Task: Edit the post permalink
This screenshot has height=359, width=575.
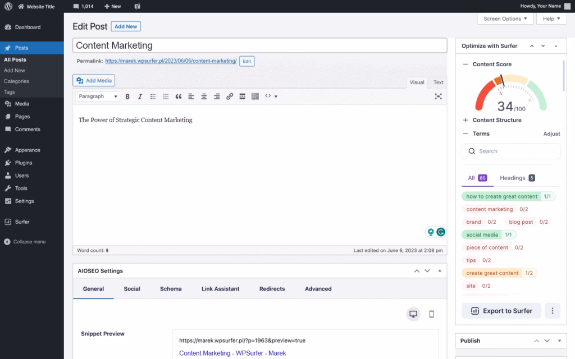Action: [247, 61]
